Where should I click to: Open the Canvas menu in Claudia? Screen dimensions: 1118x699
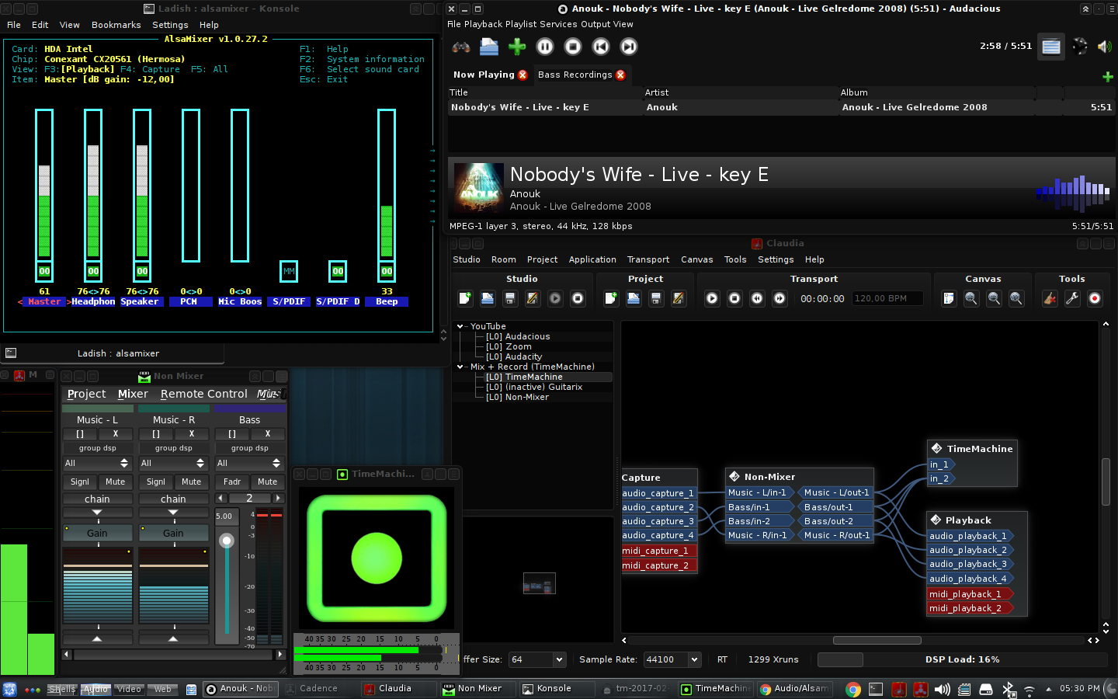tap(697, 260)
